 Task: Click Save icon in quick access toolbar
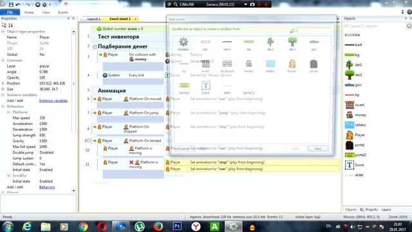tap(11, 5)
